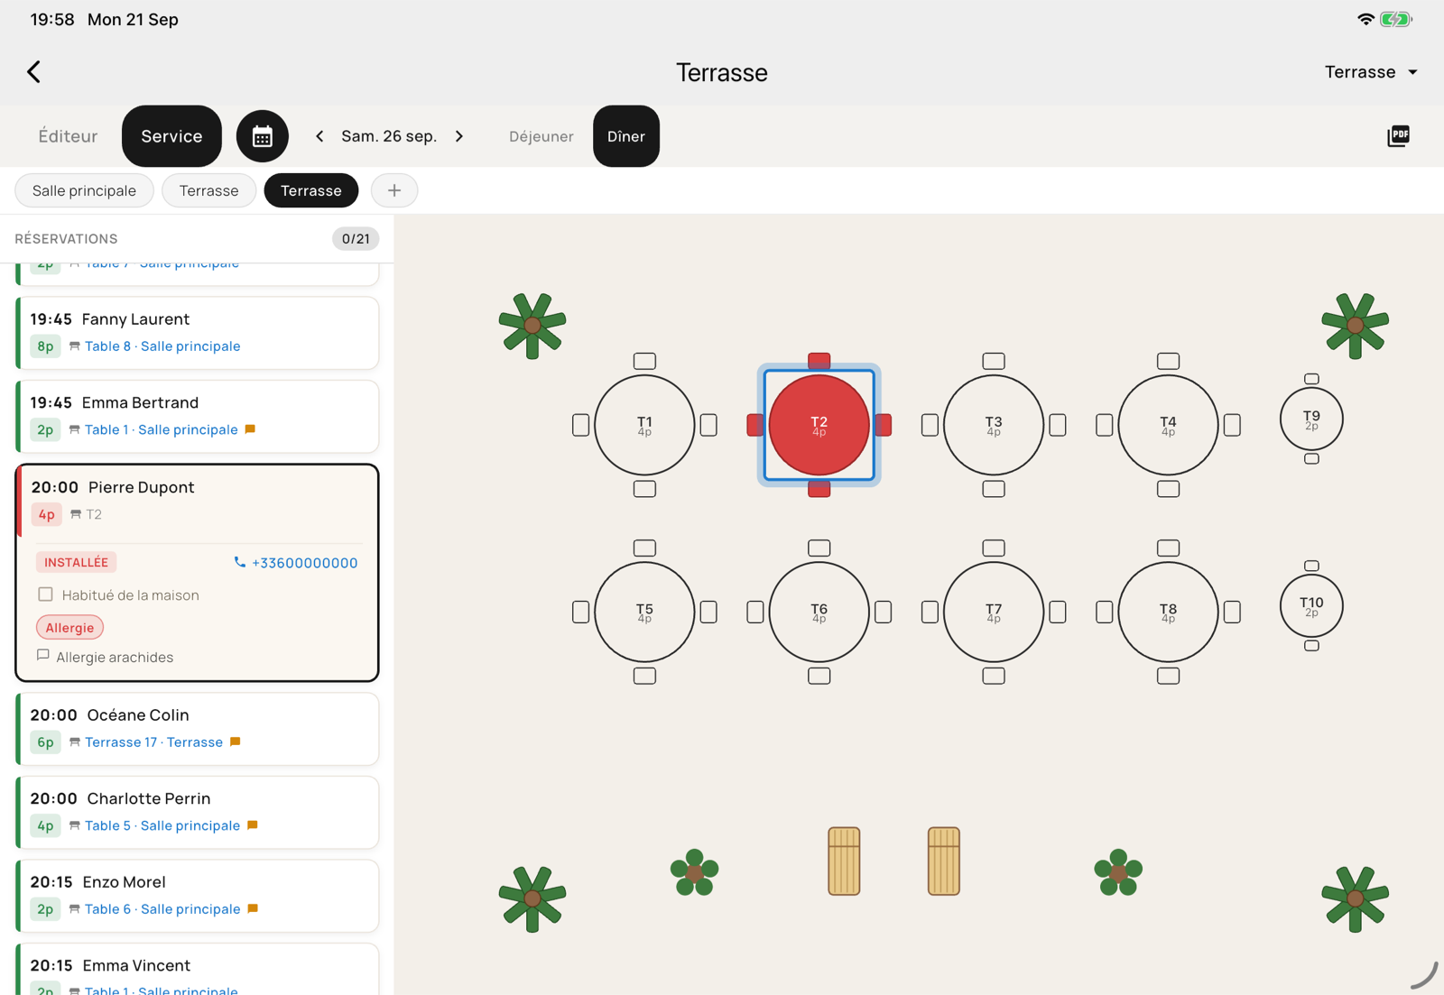Viewport: 1444px width, 995px height.
Task: Click the INSTALLÉE status badge
Action: (76, 562)
